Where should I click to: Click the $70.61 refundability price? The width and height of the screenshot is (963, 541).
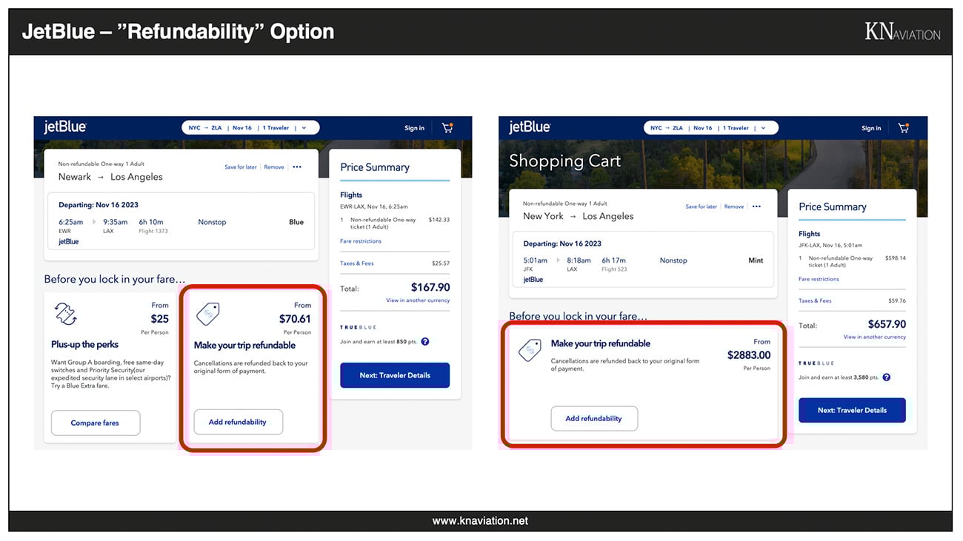295,319
